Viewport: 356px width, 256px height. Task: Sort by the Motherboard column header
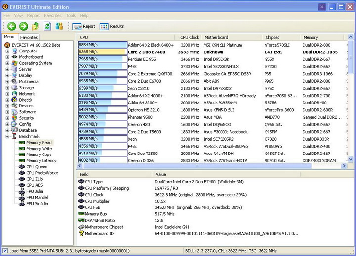[x=230, y=37]
